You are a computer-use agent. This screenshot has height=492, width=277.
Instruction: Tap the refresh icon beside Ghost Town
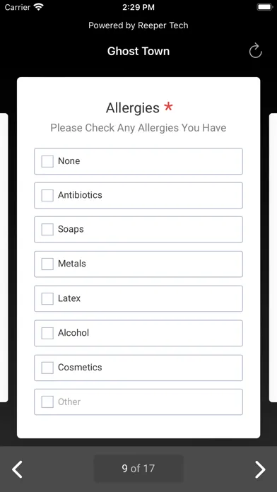[x=255, y=51]
